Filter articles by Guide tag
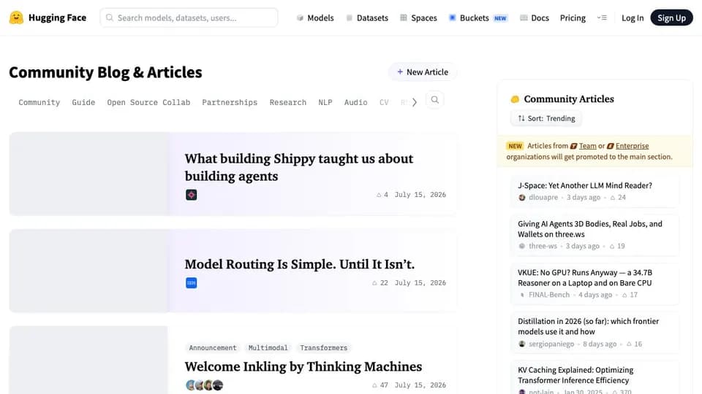This screenshot has height=394, width=702. coord(83,102)
